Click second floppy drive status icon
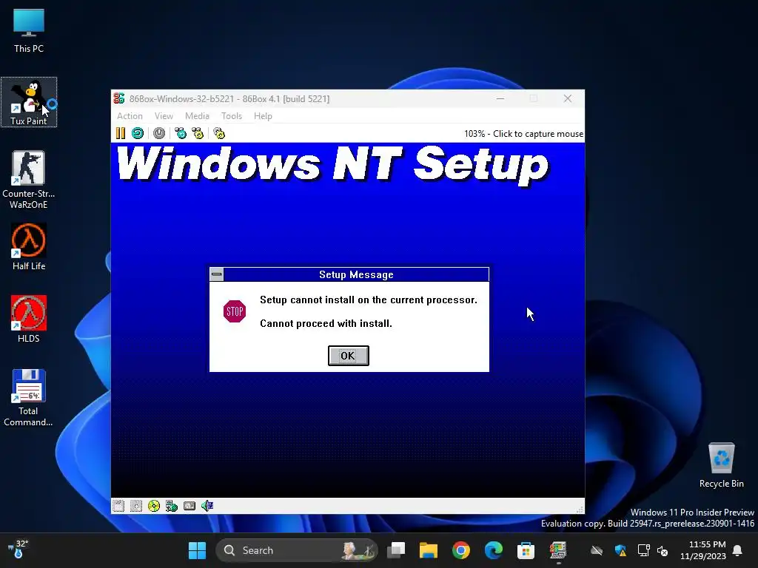The image size is (758, 568). [x=136, y=506]
